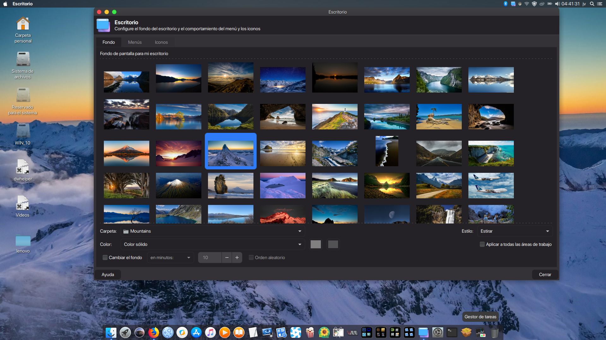Select the Reservado para el sistema drive

coord(23,101)
